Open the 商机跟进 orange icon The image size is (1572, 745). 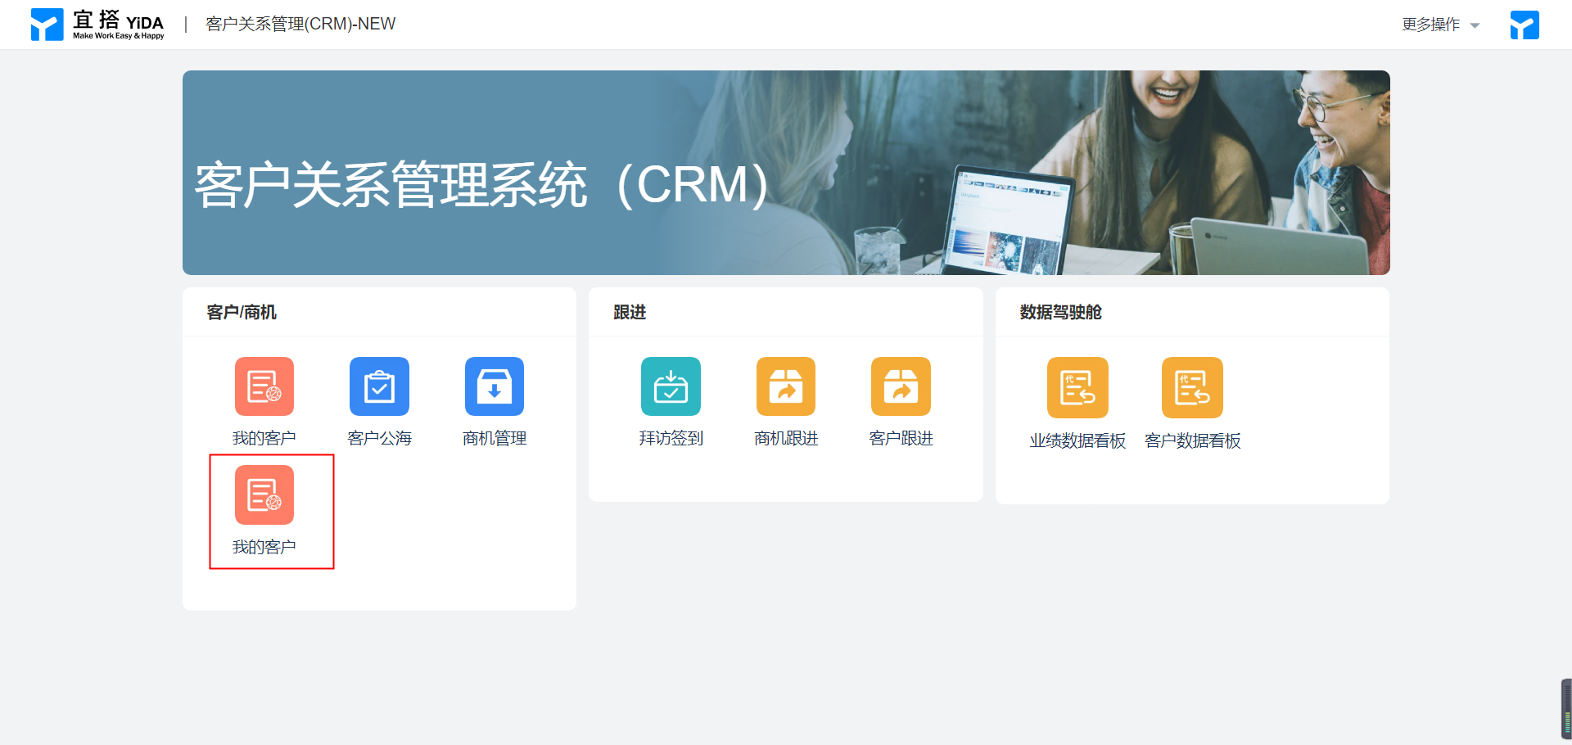coord(786,386)
